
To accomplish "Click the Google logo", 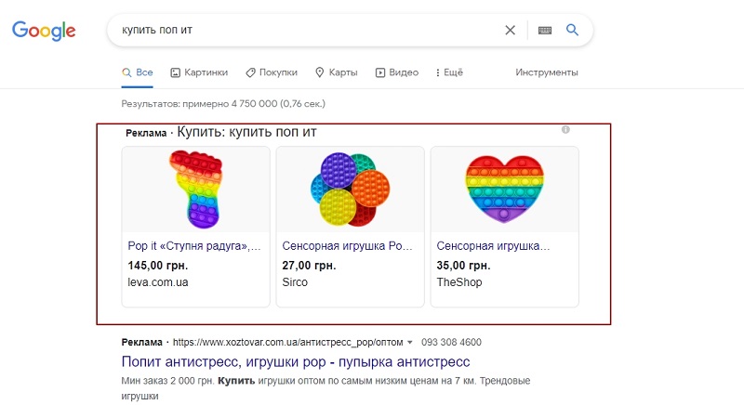I will (x=44, y=31).
